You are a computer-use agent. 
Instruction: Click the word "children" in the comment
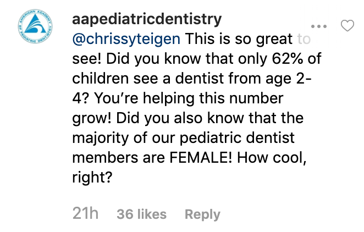tap(100, 79)
